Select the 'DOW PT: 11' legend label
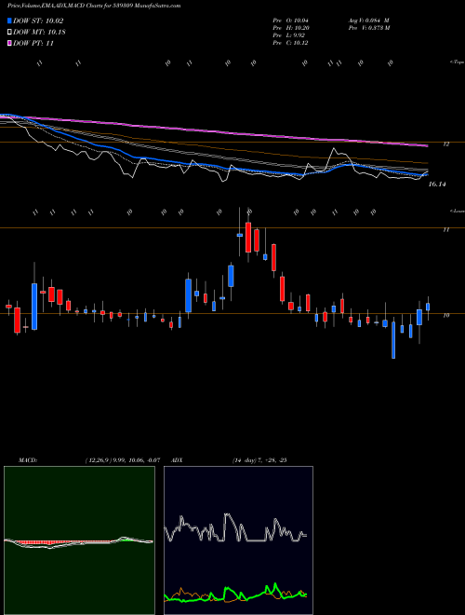Image resolution: width=465 pixels, height=615 pixels. [x=33, y=43]
